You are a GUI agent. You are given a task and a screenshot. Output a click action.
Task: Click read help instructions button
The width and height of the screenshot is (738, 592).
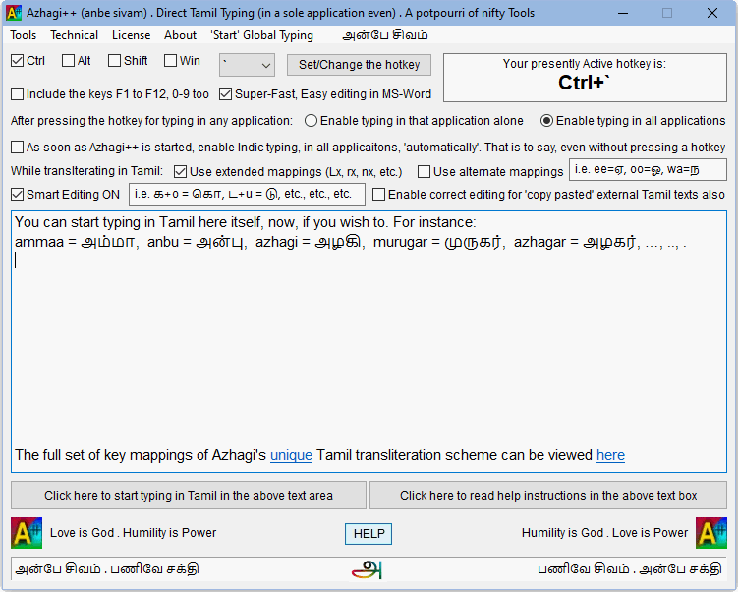548,496
